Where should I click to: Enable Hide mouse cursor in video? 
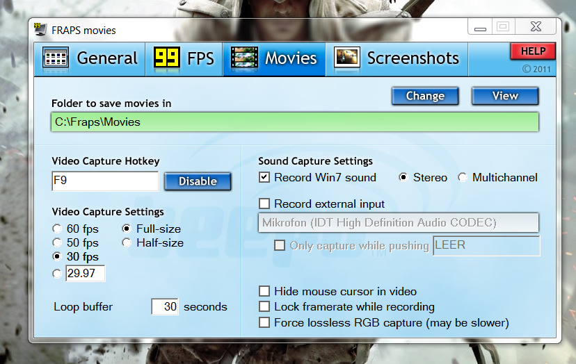point(264,291)
